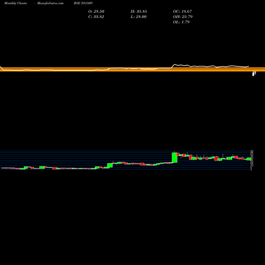Click the OL: 1.79 reading
Viewport: 265px width, 265px height.
[181, 22]
